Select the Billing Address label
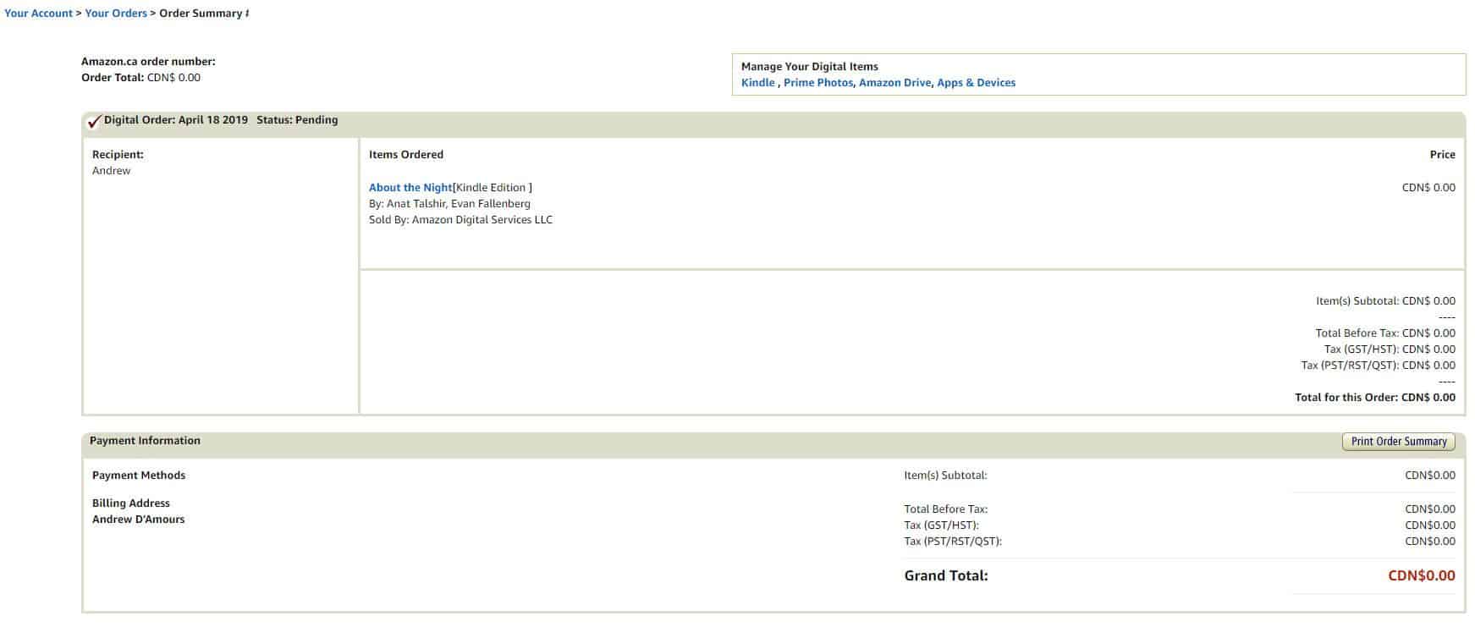 [x=131, y=503]
